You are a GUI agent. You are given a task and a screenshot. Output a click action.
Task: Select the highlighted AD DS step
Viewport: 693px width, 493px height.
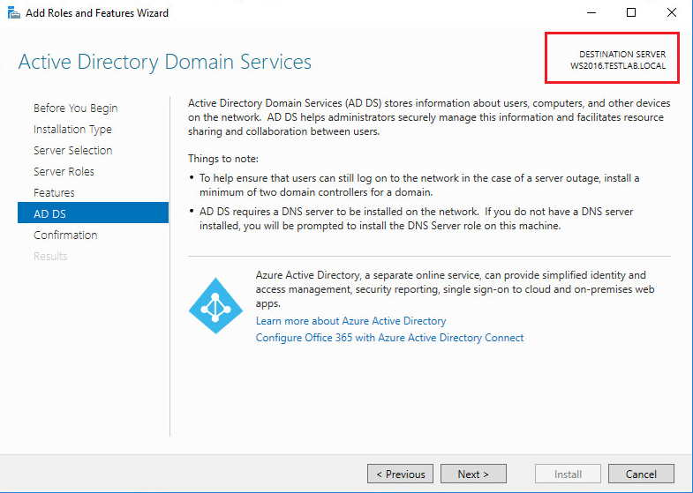(49, 214)
